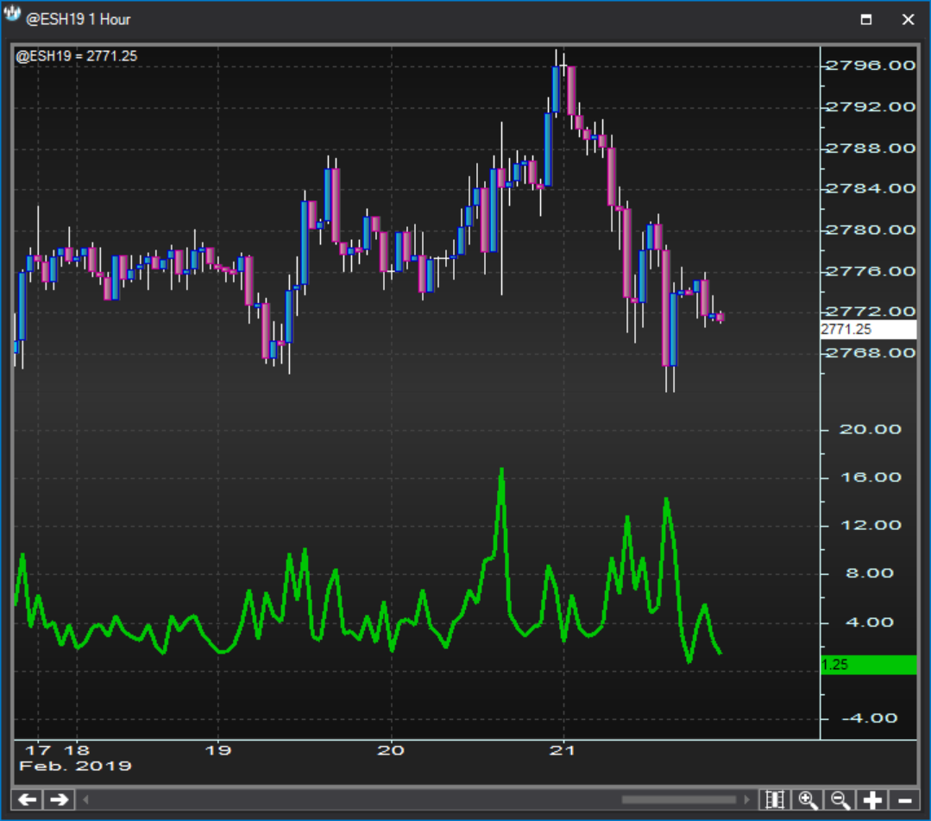Viewport: 931px width, 821px height.
Task: Click the large minus button in the toolbar
Action: [904, 799]
